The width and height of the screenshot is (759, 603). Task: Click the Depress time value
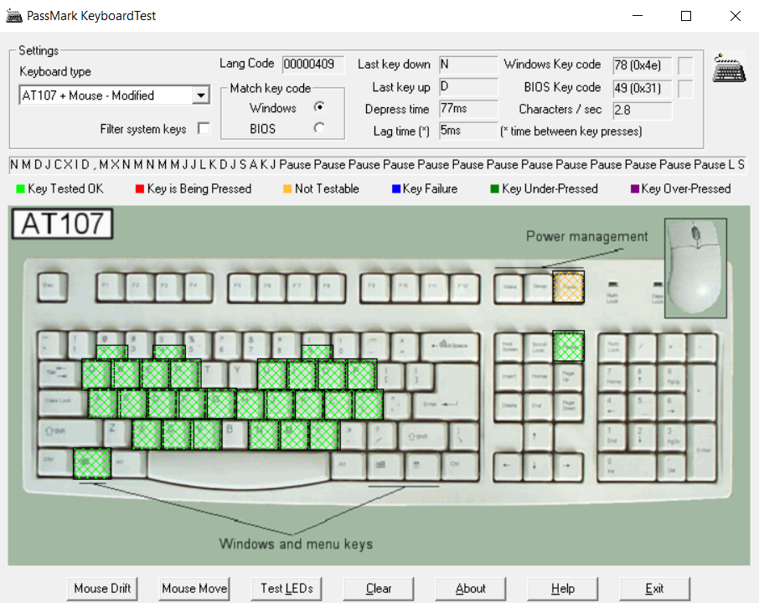(x=468, y=109)
